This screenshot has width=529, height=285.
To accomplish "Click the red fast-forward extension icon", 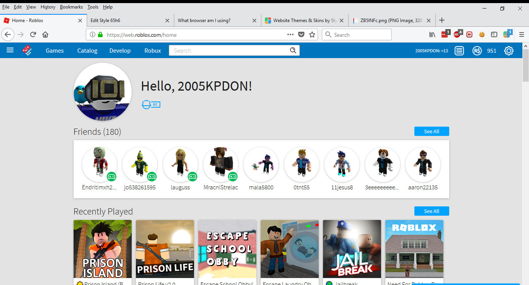I will (469, 34).
